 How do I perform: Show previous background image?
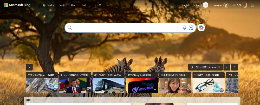point(227,67)
